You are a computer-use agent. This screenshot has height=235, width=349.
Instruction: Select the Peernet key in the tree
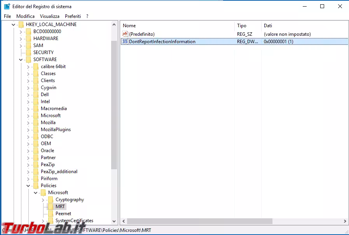click(x=63, y=214)
